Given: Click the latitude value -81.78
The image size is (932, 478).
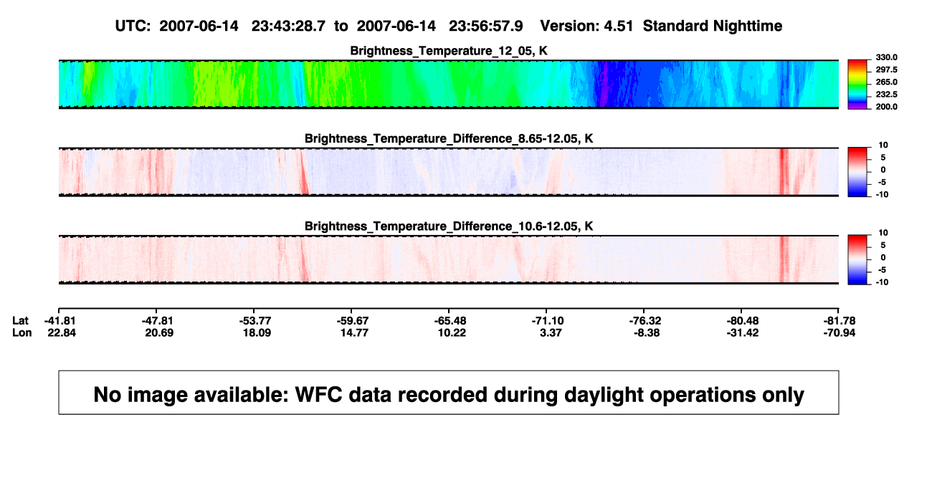Looking at the screenshot, I should pyautogui.click(x=839, y=320).
